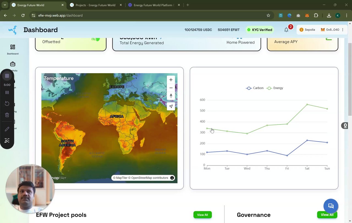This screenshot has width=352, height=223.
Task: Click the AFRICA label on the map
Action: point(117,116)
